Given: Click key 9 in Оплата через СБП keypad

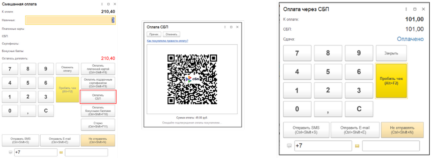Looking at the screenshot, I should pos(359,53).
